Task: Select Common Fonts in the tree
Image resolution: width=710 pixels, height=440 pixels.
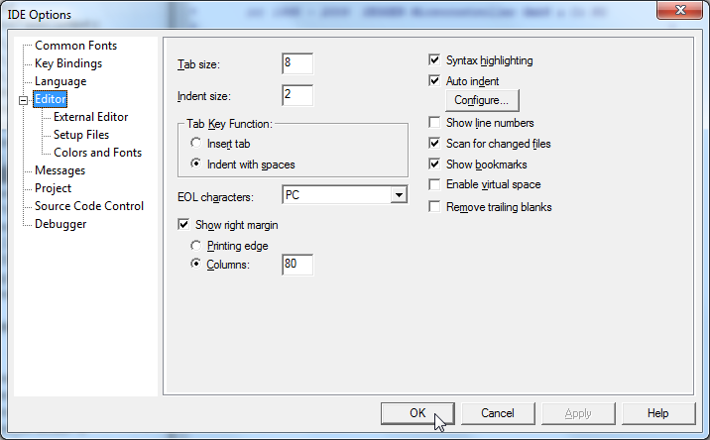Action: click(x=75, y=46)
